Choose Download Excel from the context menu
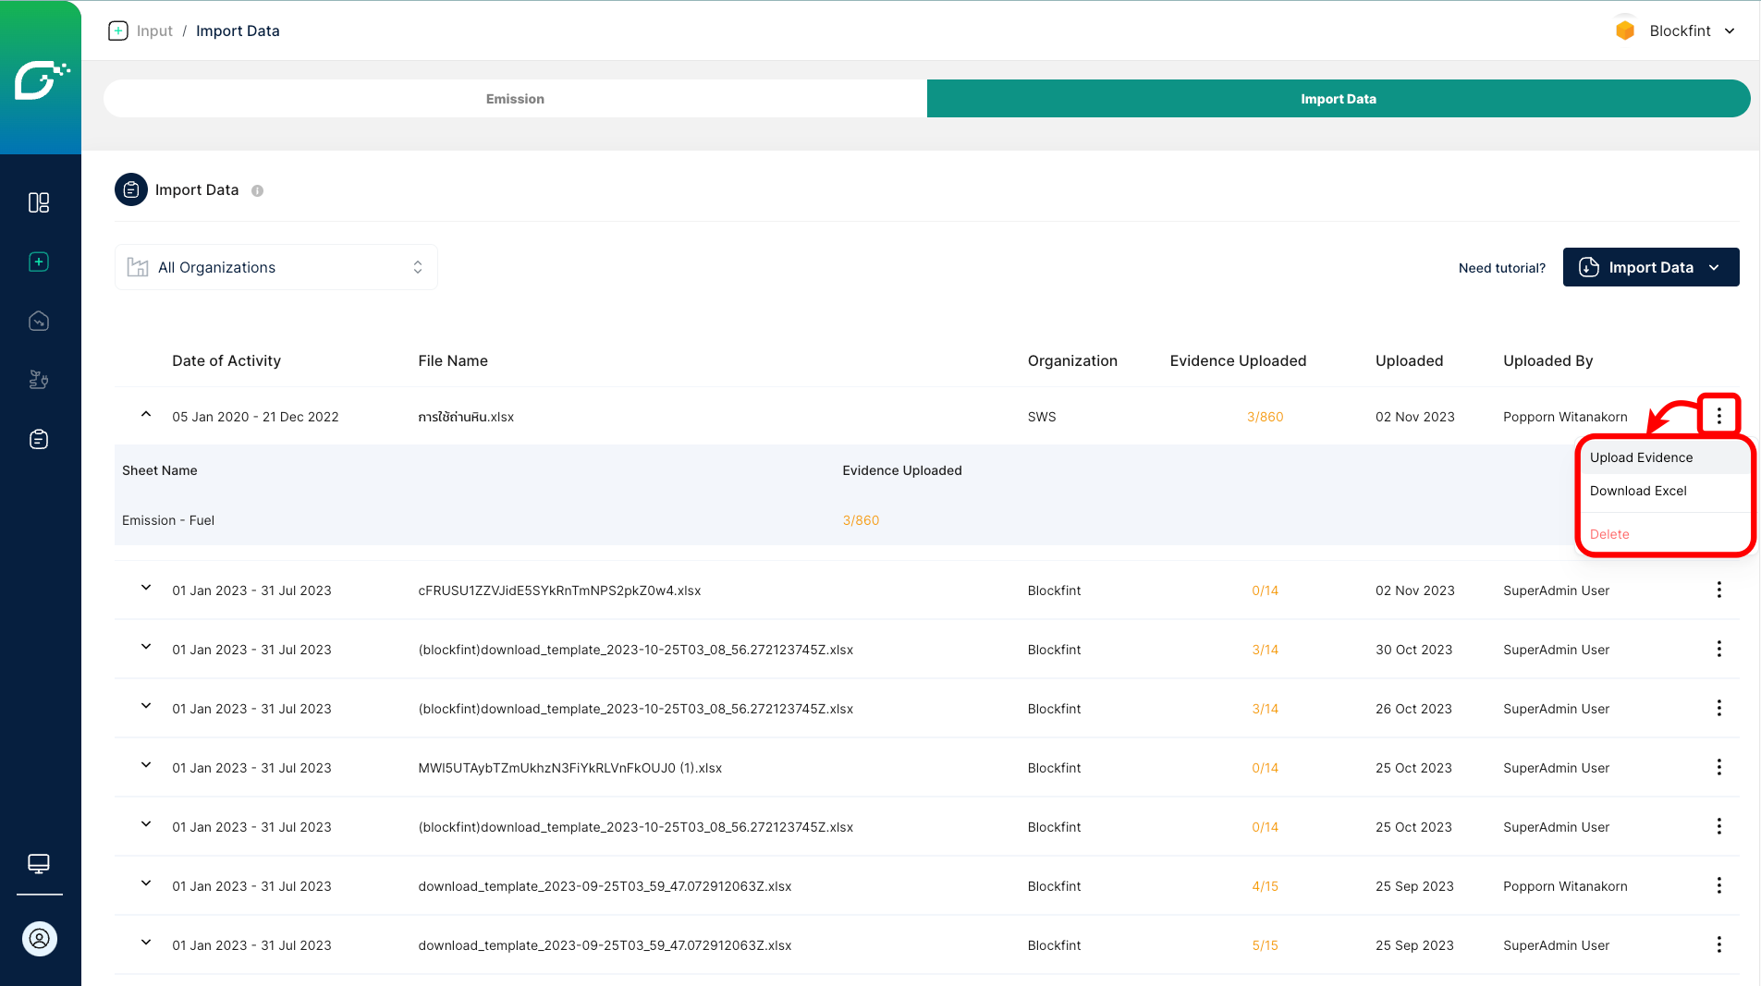Screen dimensions: 1761x986 click(x=1637, y=491)
